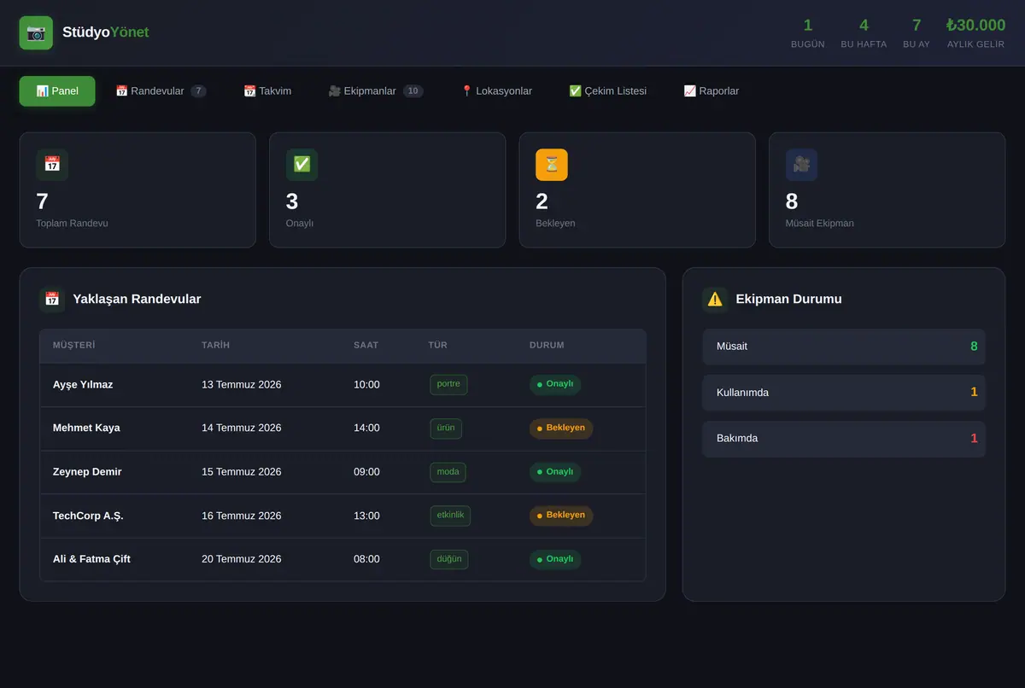The width and height of the screenshot is (1025, 688).
Task: Select the Bakımda equipment status row
Action: click(x=844, y=439)
